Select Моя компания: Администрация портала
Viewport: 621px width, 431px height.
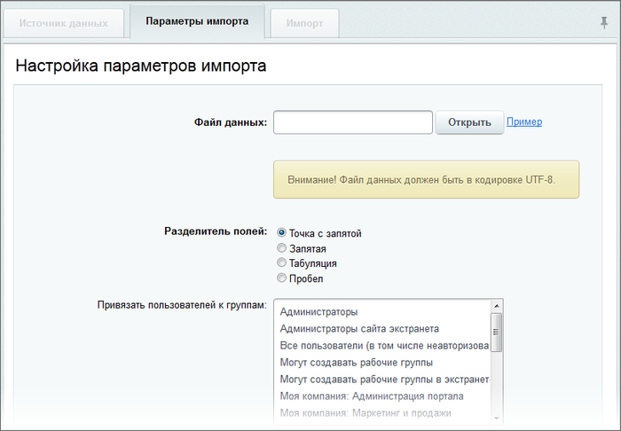[383, 396]
